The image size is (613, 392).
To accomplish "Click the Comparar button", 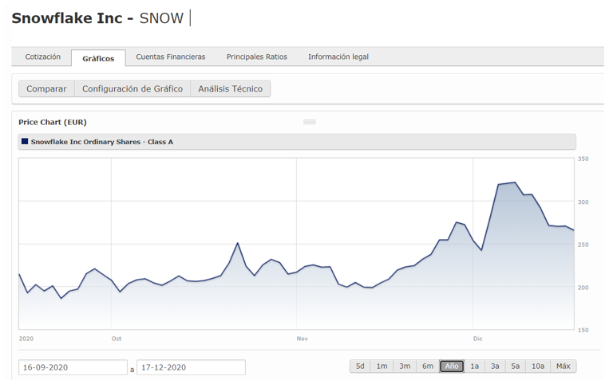I will point(46,88).
